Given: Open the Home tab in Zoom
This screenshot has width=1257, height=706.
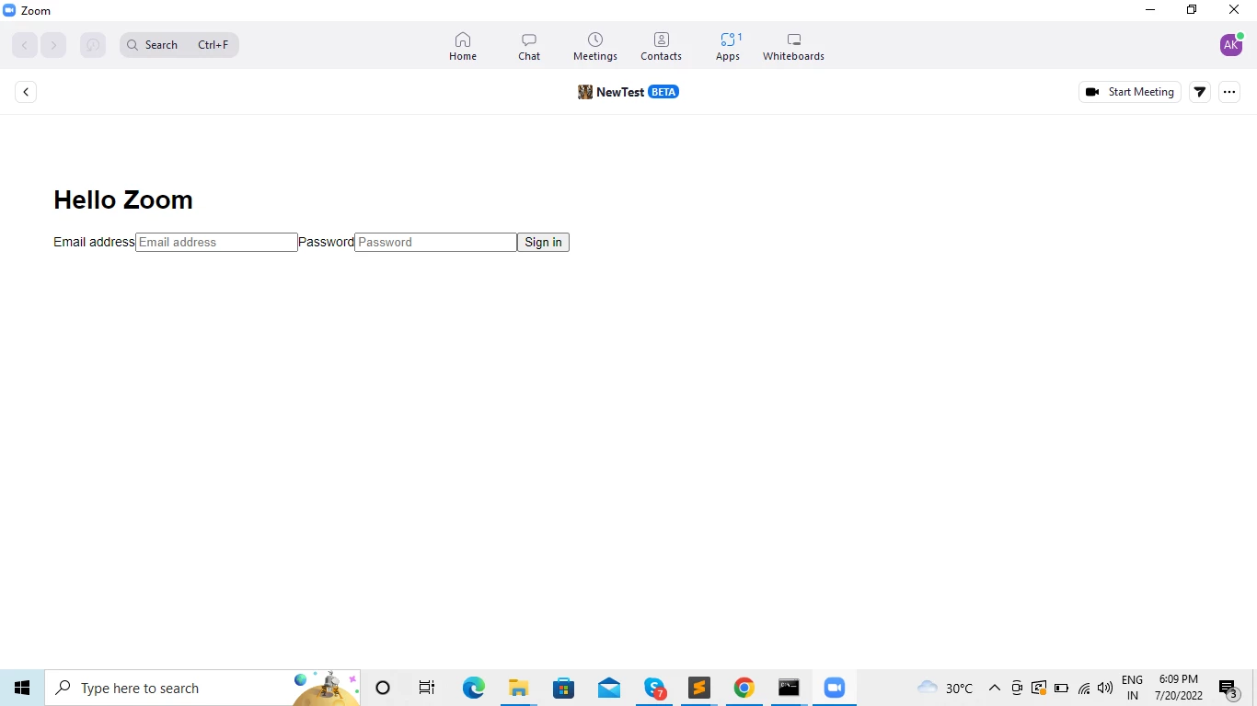Looking at the screenshot, I should click(463, 46).
